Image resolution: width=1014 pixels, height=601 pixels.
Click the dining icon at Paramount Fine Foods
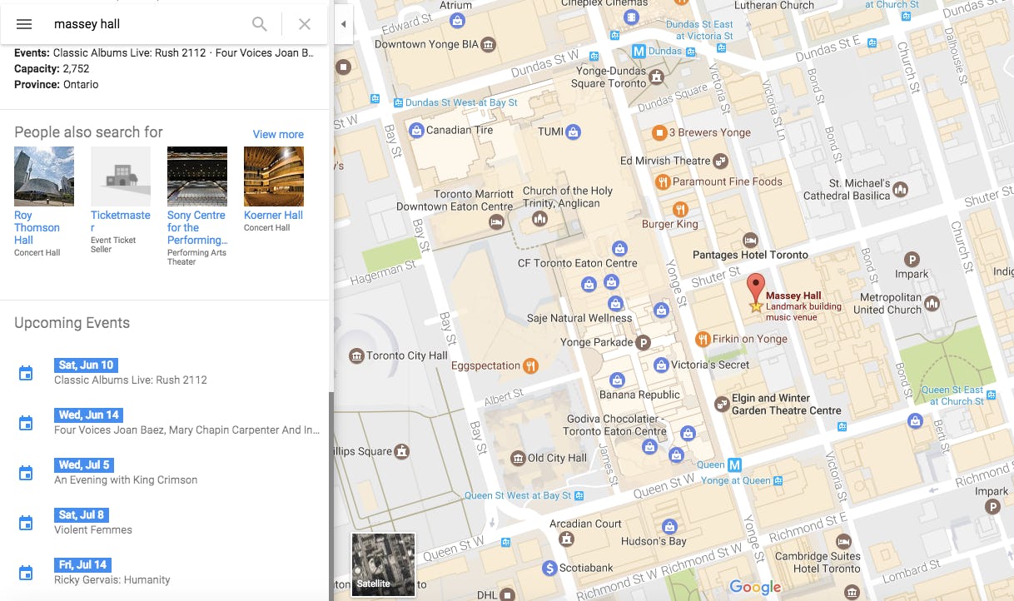click(x=663, y=181)
